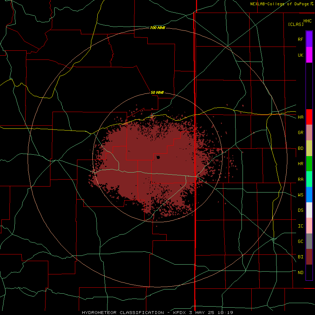The image size is (315, 315).
Task: Click the Hydrometeor Classification KFDX title text
Action: coord(157,313)
